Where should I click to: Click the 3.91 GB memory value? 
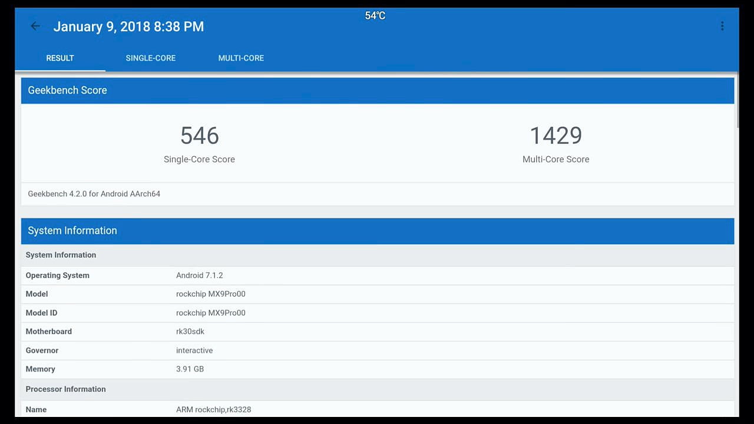[190, 369]
